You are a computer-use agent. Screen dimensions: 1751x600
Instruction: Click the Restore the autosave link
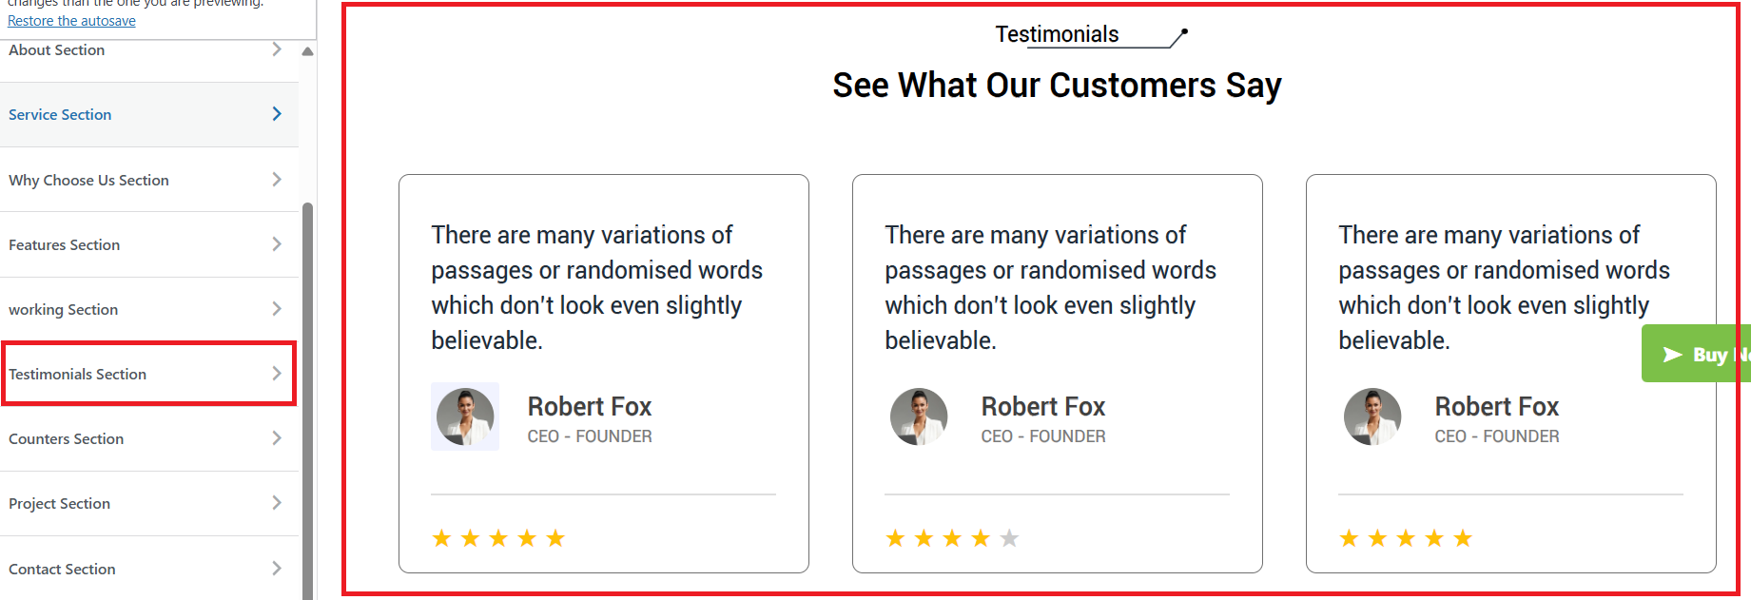tap(71, 21)
